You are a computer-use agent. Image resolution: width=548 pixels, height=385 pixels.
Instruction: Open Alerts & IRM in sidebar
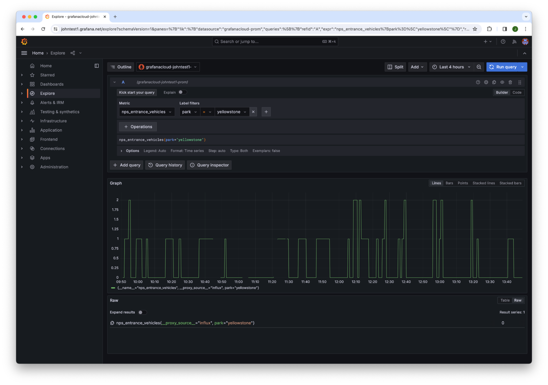click(x=52, y=103)
